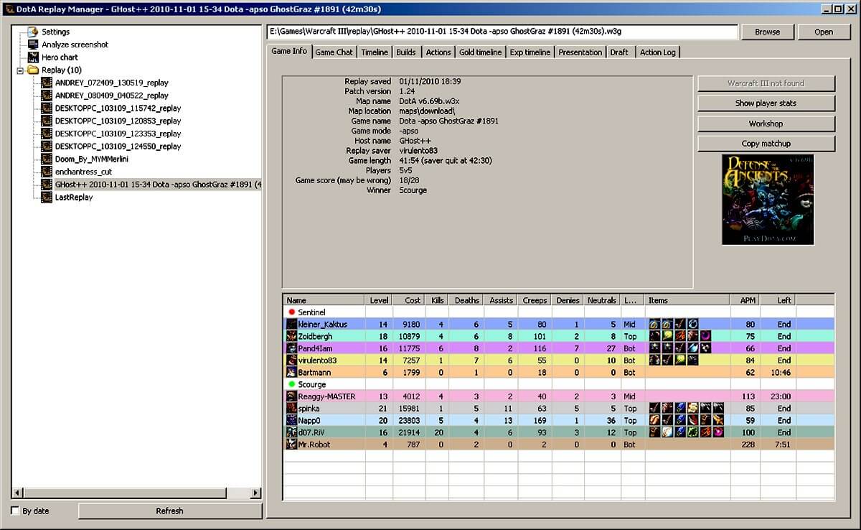Select the enchantress_cut replay
The image size is (861, 530).
[x=83, y=172]
